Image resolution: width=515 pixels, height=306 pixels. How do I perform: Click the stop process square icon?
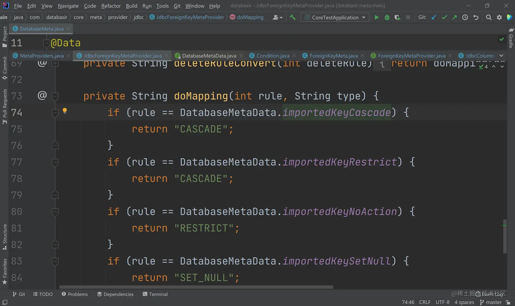click(x=408, y=17)
